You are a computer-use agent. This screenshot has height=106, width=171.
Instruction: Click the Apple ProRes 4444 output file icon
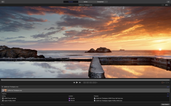(95, 101)
